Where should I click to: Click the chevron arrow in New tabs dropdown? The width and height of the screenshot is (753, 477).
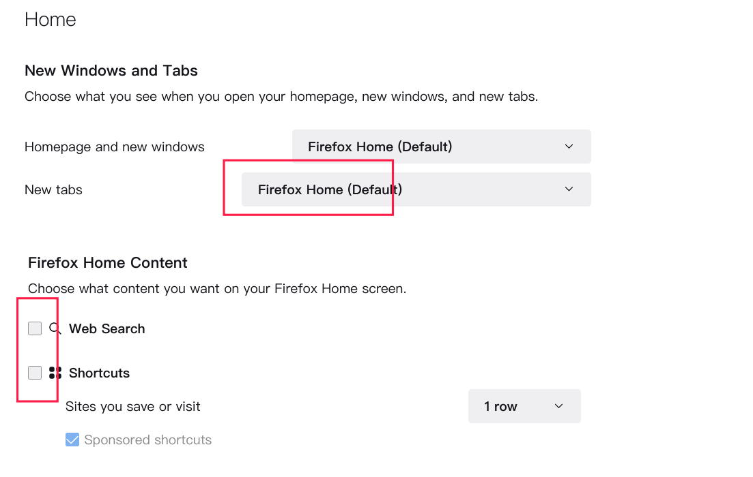[569, 189]
